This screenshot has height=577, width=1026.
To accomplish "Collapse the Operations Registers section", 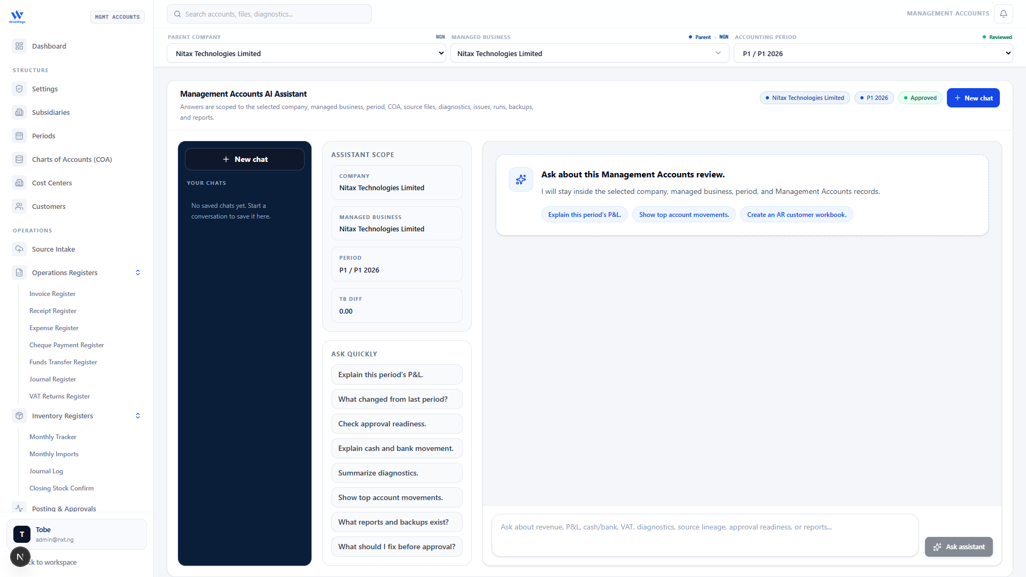I will click(138, 272).
